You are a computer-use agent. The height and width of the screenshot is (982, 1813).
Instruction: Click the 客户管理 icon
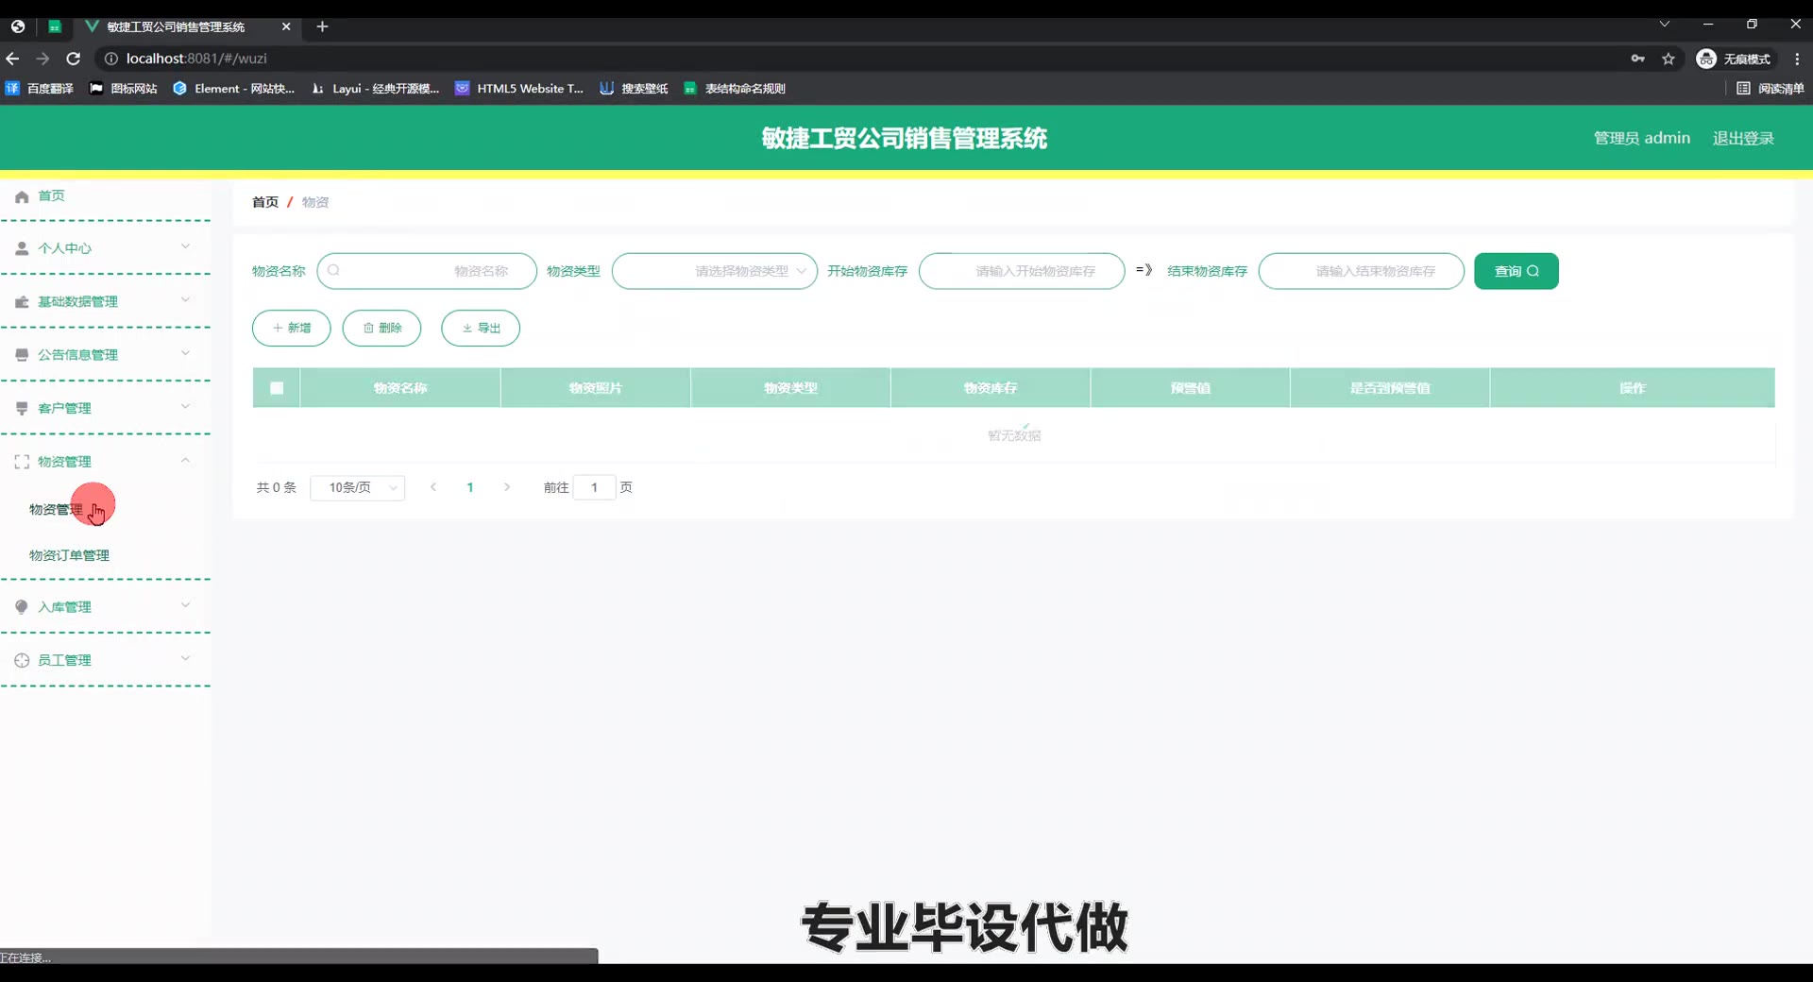(x=22, y=409)
